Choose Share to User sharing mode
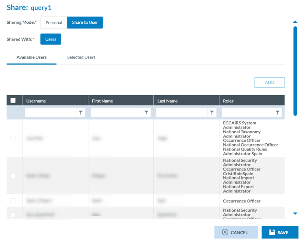The image size is (304, 243). 85,23
